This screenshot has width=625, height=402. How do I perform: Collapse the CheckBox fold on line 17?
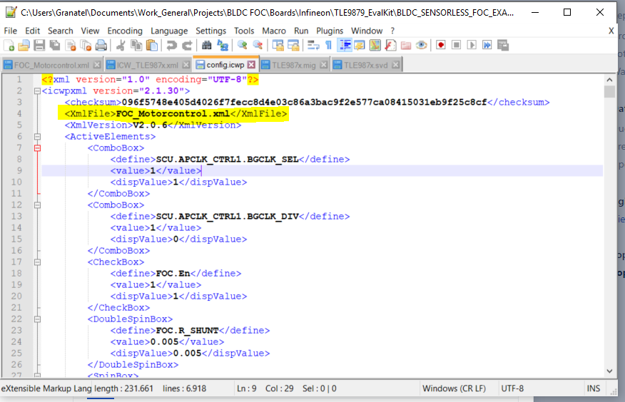(36, 262)
